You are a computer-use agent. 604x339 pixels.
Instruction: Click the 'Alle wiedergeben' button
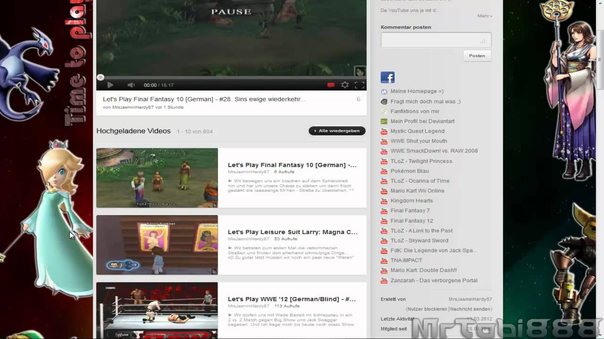[337, 130]
